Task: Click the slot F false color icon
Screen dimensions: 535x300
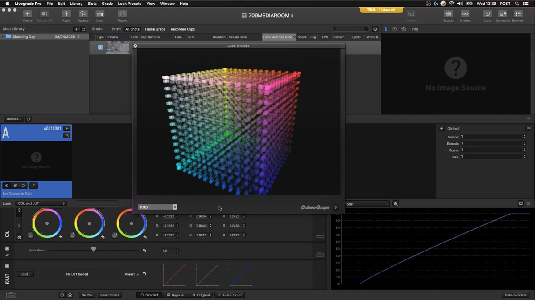Action: click(34, 186)
